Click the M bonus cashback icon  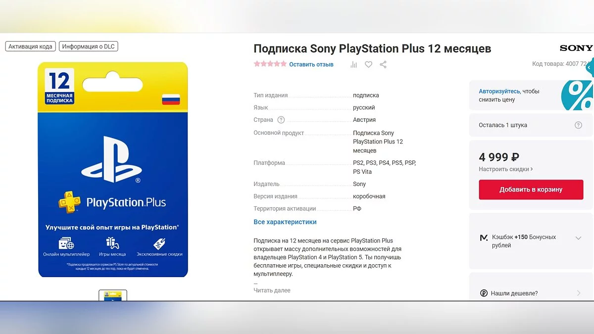point(484,238)
